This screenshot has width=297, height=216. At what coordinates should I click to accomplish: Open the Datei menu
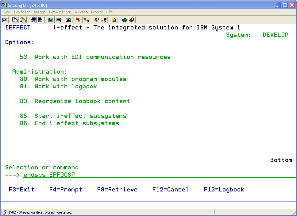pyautogui.click(x=7, y=12)
